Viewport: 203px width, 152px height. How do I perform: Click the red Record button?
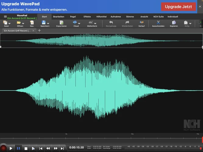pyautogui.click(x=3, y=148)
